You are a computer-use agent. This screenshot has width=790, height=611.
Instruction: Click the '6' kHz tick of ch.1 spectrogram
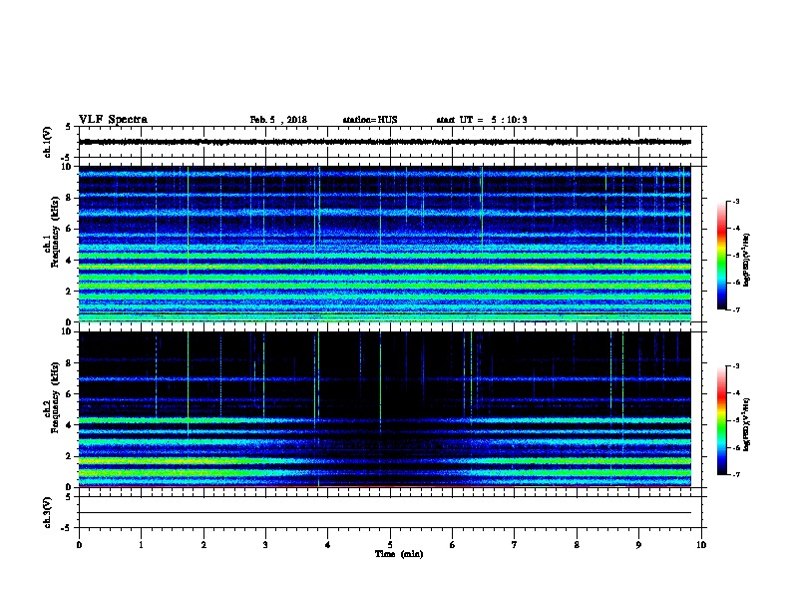(x=70, y=229)
